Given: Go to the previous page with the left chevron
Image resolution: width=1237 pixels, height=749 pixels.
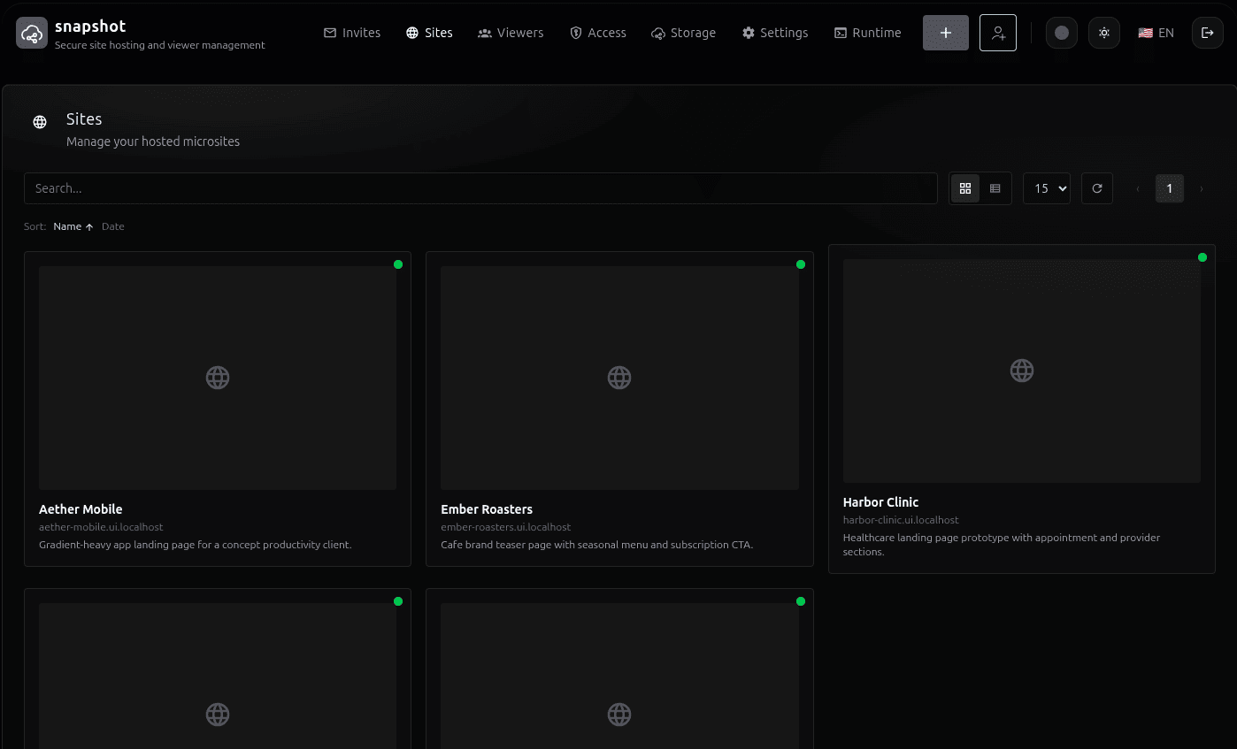Looking at the screenshot, I should click(1138, 188).
